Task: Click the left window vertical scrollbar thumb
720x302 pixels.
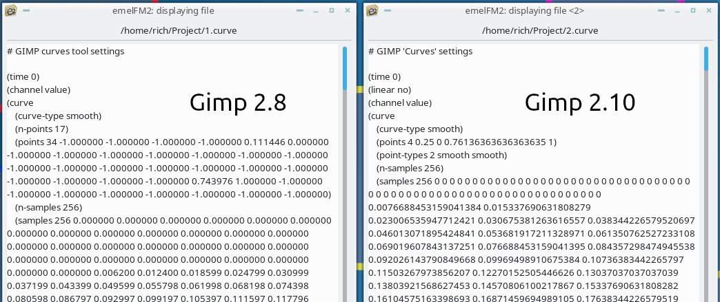Action: coord(345,68)
